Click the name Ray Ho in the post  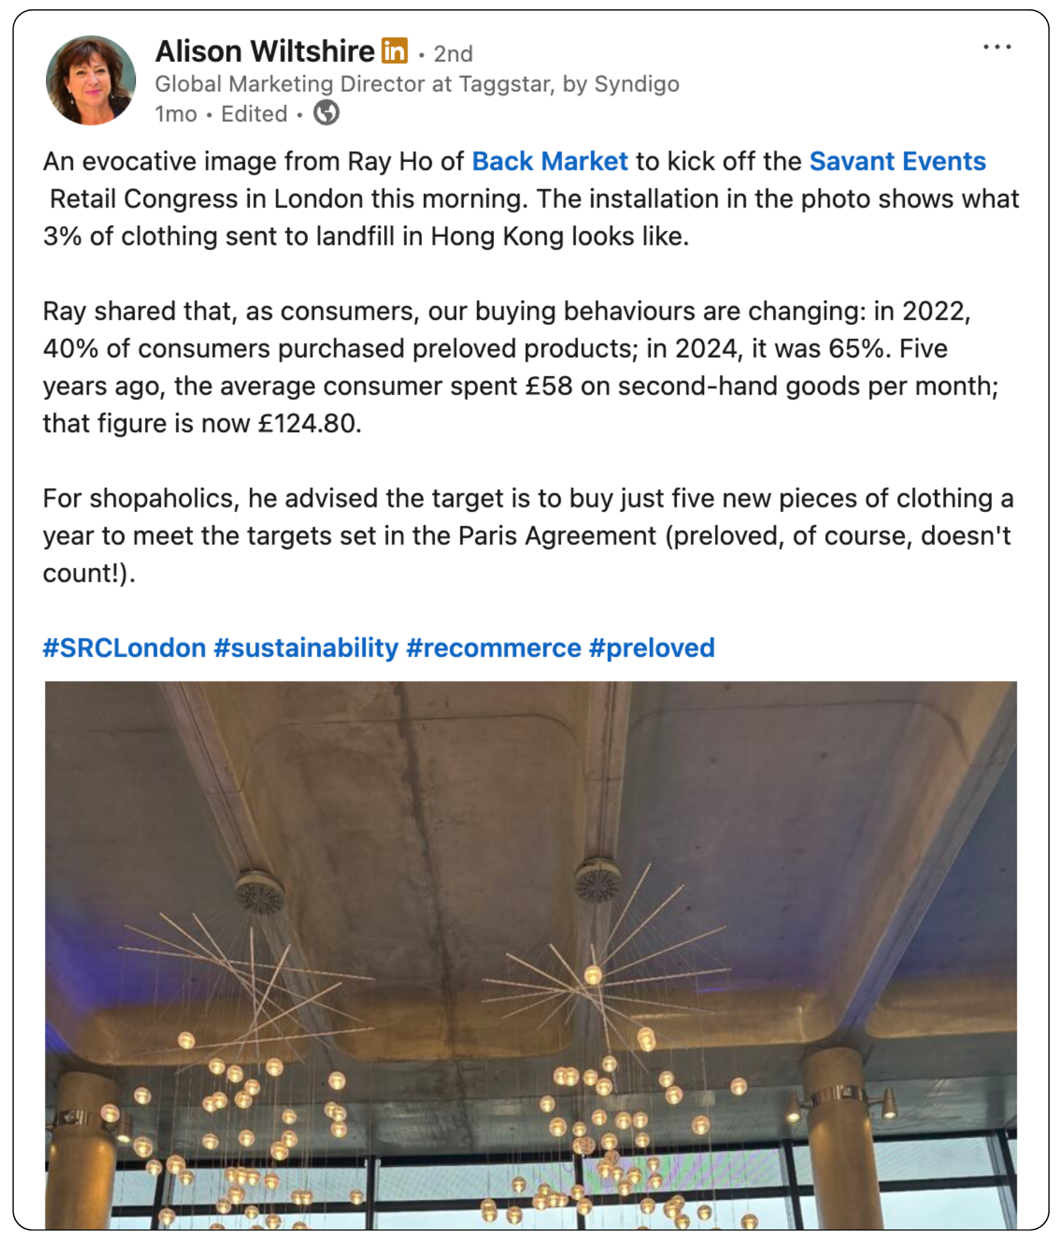(389, 162)
